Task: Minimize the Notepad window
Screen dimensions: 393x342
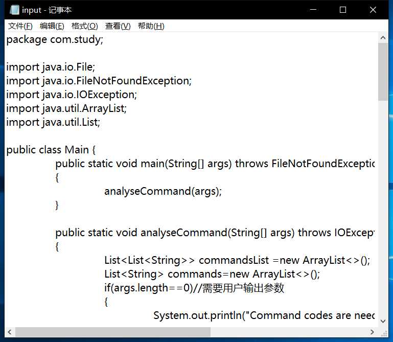Action: click(x=313, y=10)
